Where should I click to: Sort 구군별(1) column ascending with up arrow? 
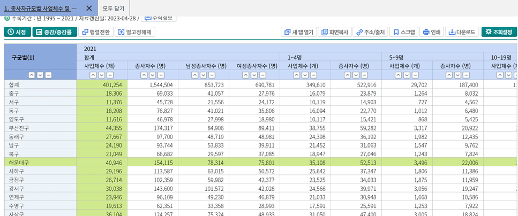click(x=32, y=75)
